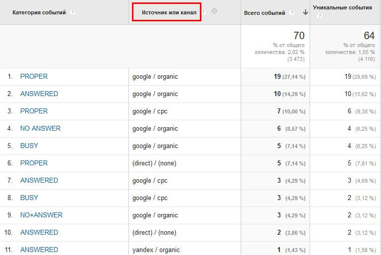
Task: Select google / organic cell in row 1
Action: [155, 77]
